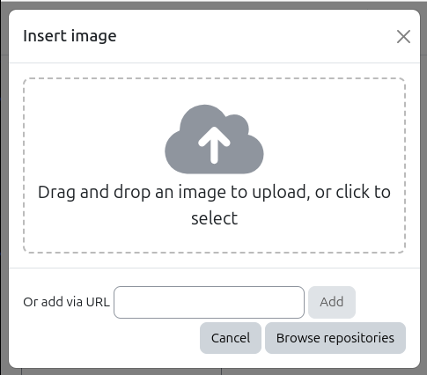Click the dimmed backdrop left of the dialog
Viewport: 427px width, 375px height.
click(4, 187)
